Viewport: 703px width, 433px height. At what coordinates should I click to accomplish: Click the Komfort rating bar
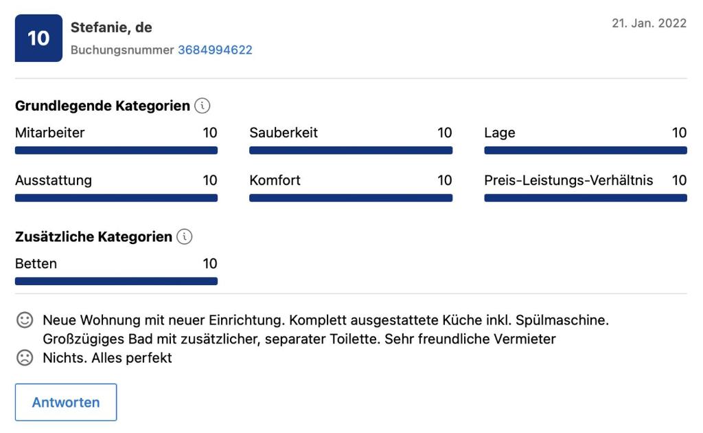tap(351, 198)
